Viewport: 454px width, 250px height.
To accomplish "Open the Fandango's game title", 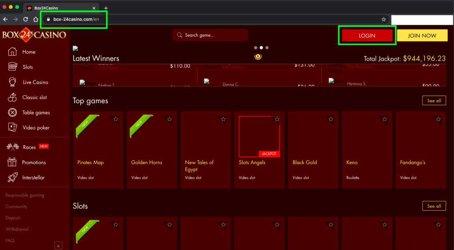I will (x=413, y=162).
